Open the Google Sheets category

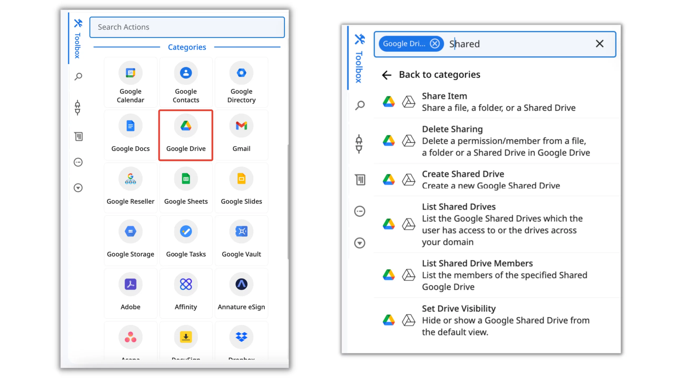(186, 188)
